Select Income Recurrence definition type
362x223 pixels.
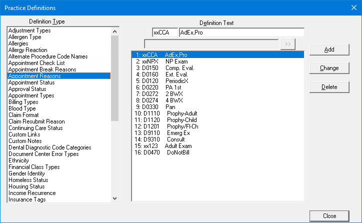[59, 193]
